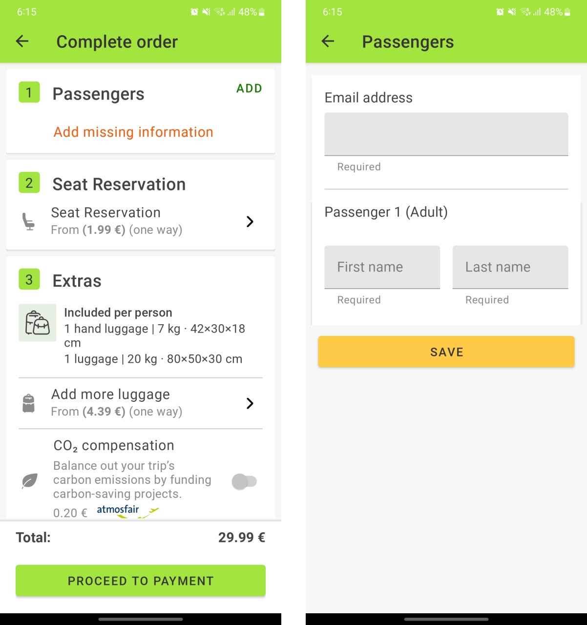Tap the CO₂ compensation leaf icon

pos(30,481)
